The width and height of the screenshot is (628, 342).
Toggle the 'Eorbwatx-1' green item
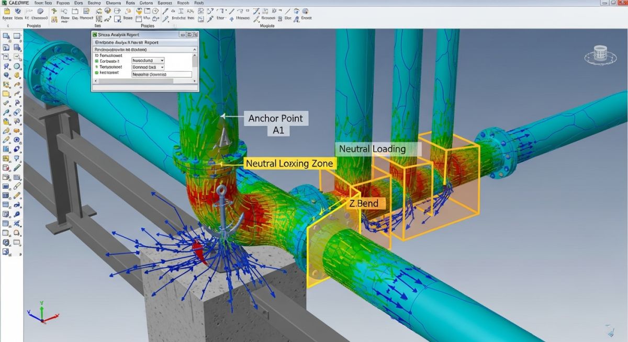click(x=96, y=61)
